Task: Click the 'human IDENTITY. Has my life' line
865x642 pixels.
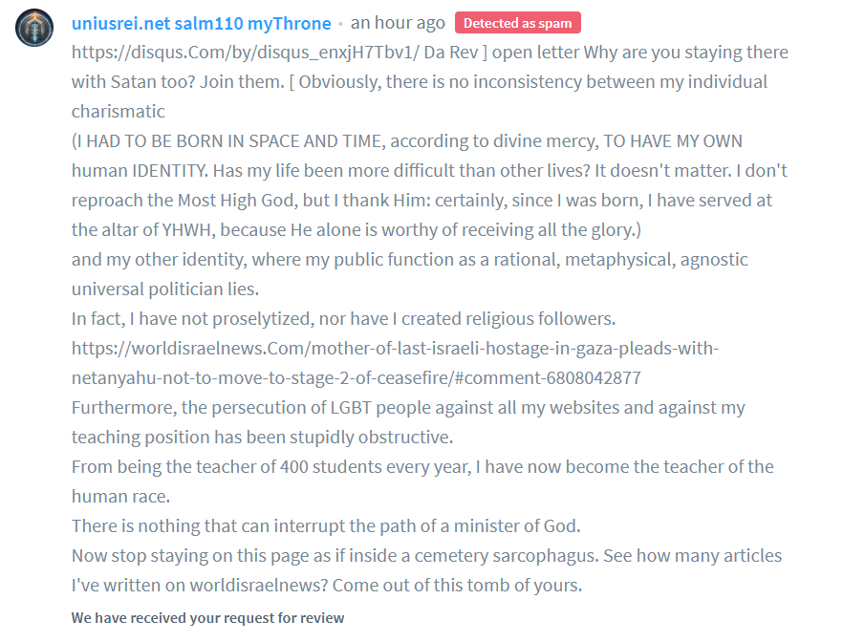Action: tap(429, 171)
